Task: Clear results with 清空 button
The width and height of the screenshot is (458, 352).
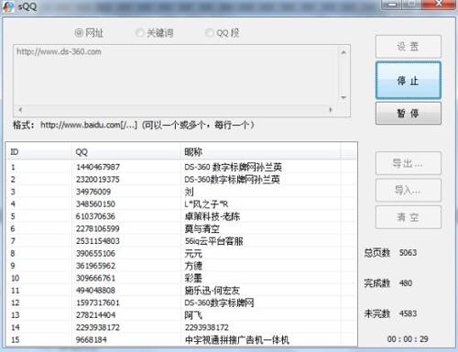Action: pyautogui.click(x=409, y=217)
